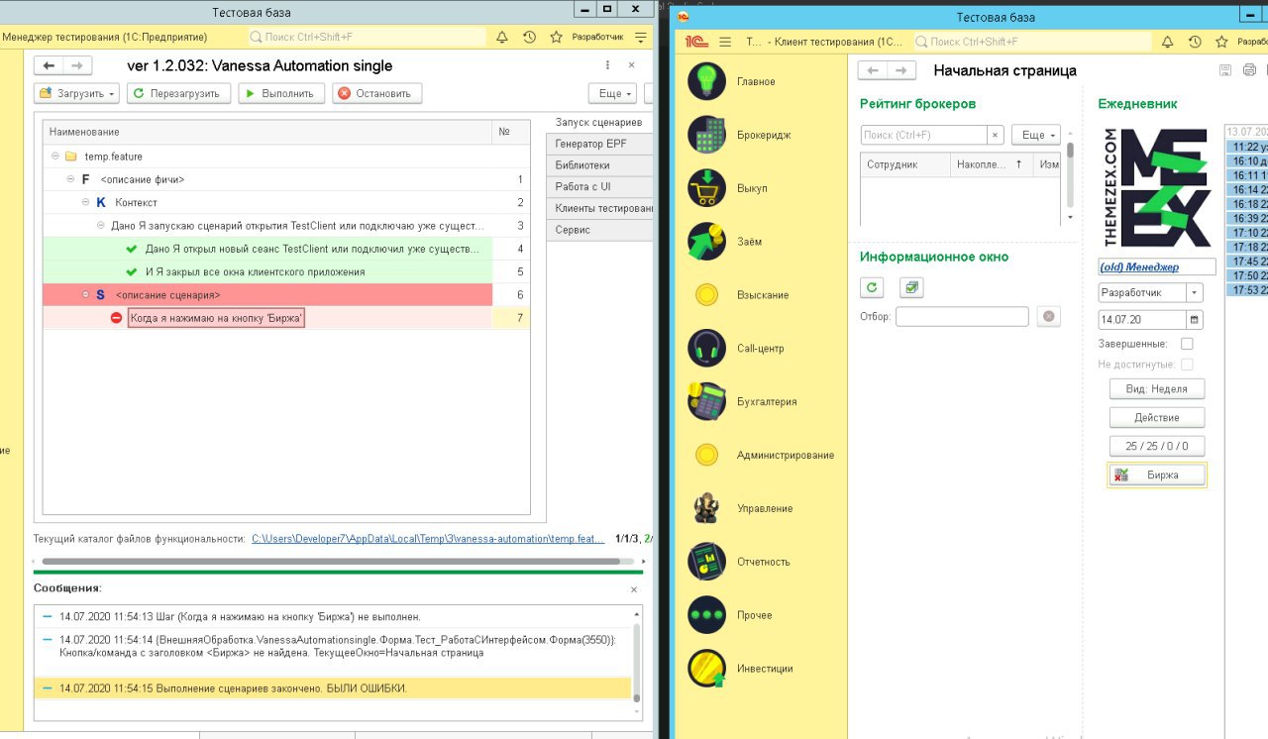Switch to the Генератор EPF tab
1268x739 pixels.
coord(590,144)
